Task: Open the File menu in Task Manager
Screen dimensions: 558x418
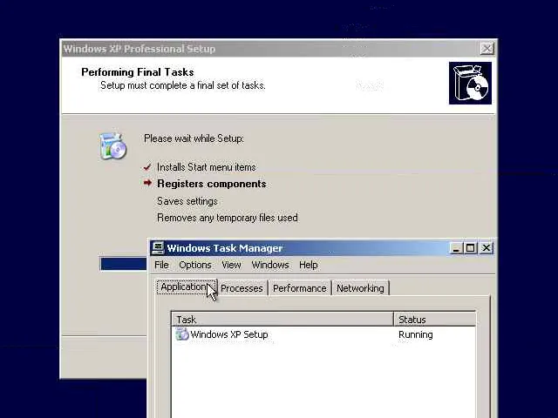Action: click(161, 265)
